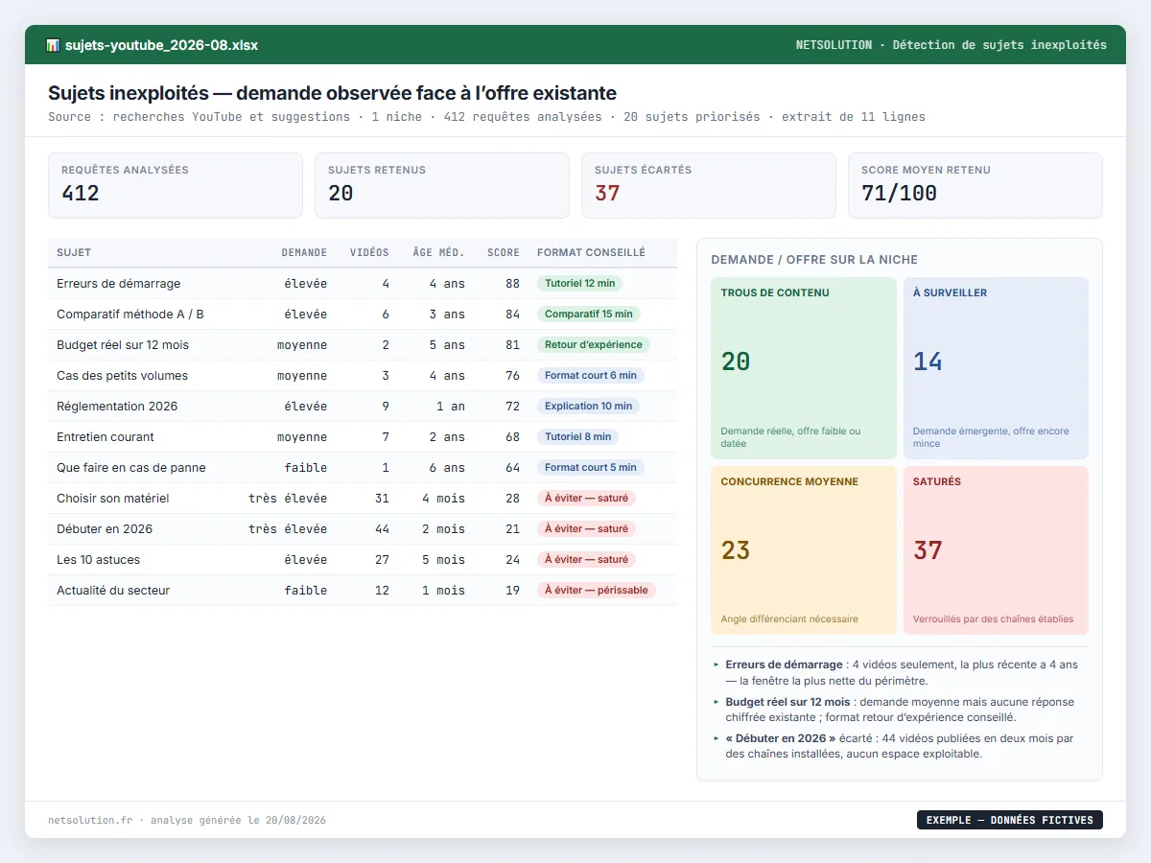Viewport: 1151px width, 863px height.
Task: Click the Sujets inexploités main heading
Action: click(x=332, y=93)
